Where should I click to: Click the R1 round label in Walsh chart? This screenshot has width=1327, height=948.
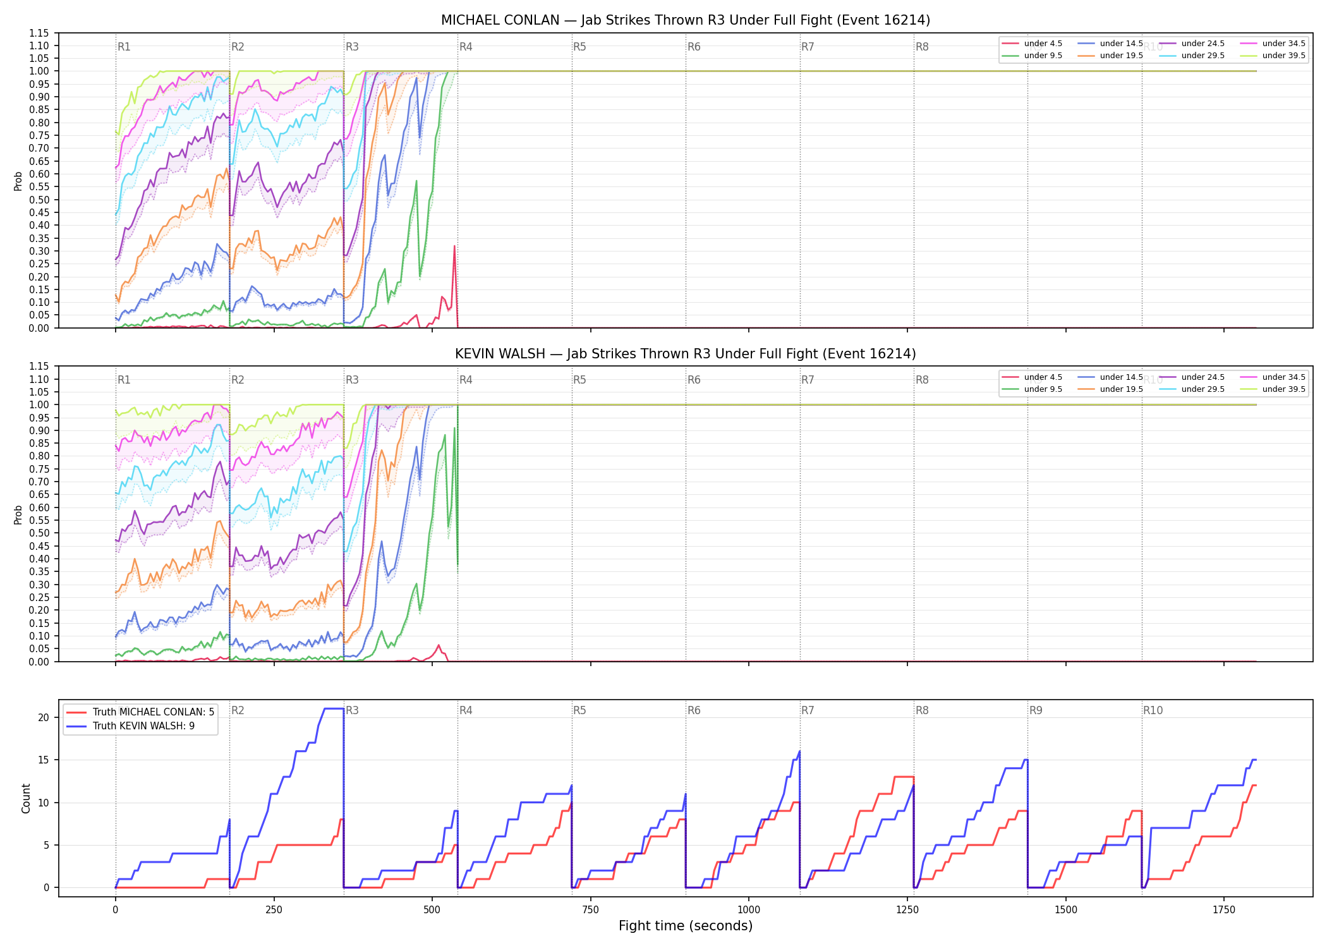pyautogui.click(x=124, y=380)
